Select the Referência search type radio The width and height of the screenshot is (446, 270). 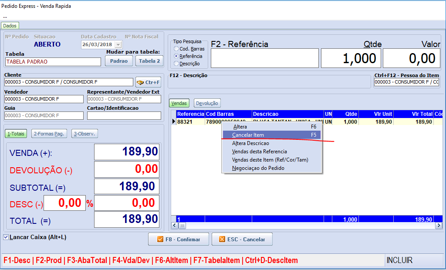176,56
